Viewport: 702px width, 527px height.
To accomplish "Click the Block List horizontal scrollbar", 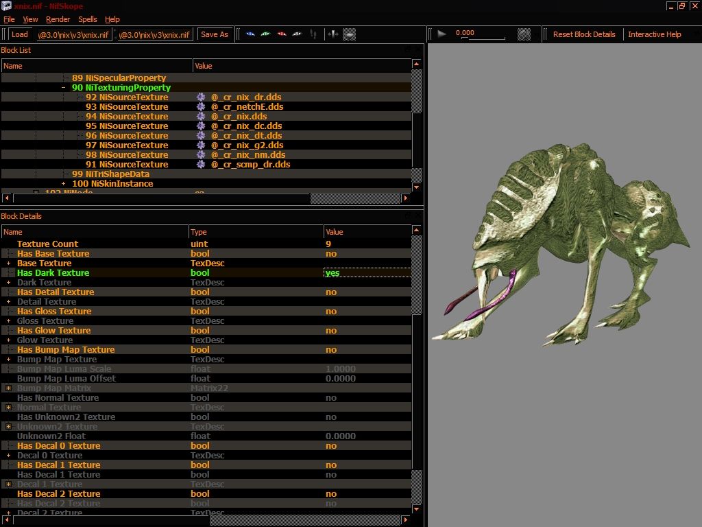I will [206, 198].
